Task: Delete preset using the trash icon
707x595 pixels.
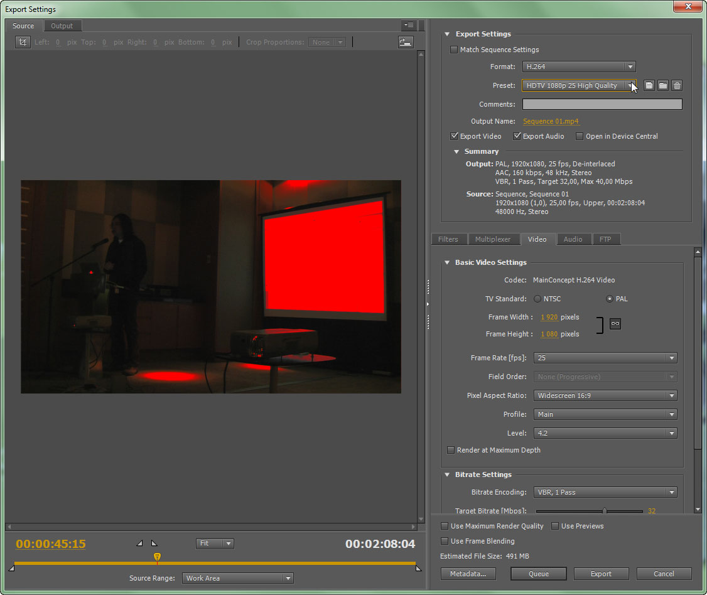Action: click(x=677, y=85)
